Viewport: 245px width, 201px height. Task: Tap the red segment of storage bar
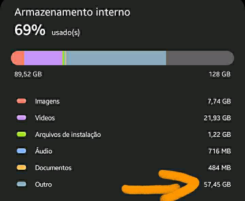(18, 58)
